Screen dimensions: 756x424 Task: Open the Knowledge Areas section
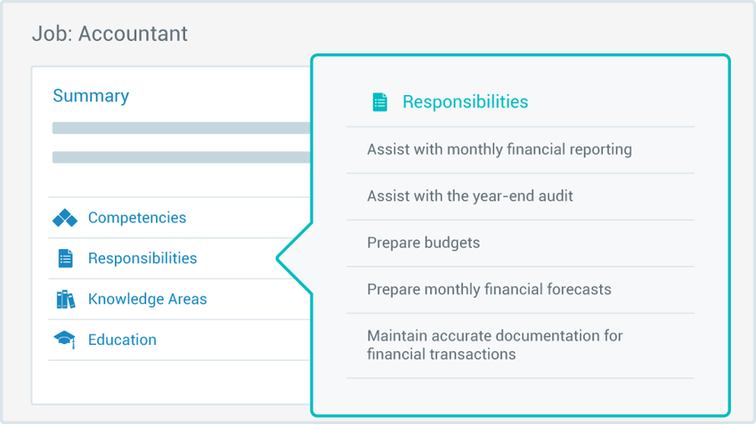point(147,300)
